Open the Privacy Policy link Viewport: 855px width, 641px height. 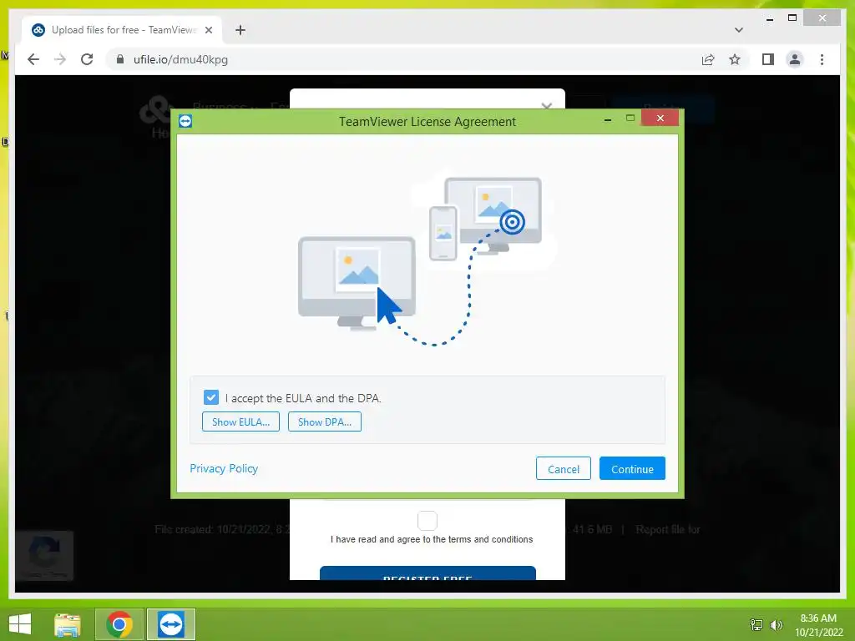[x=224, y=469]
